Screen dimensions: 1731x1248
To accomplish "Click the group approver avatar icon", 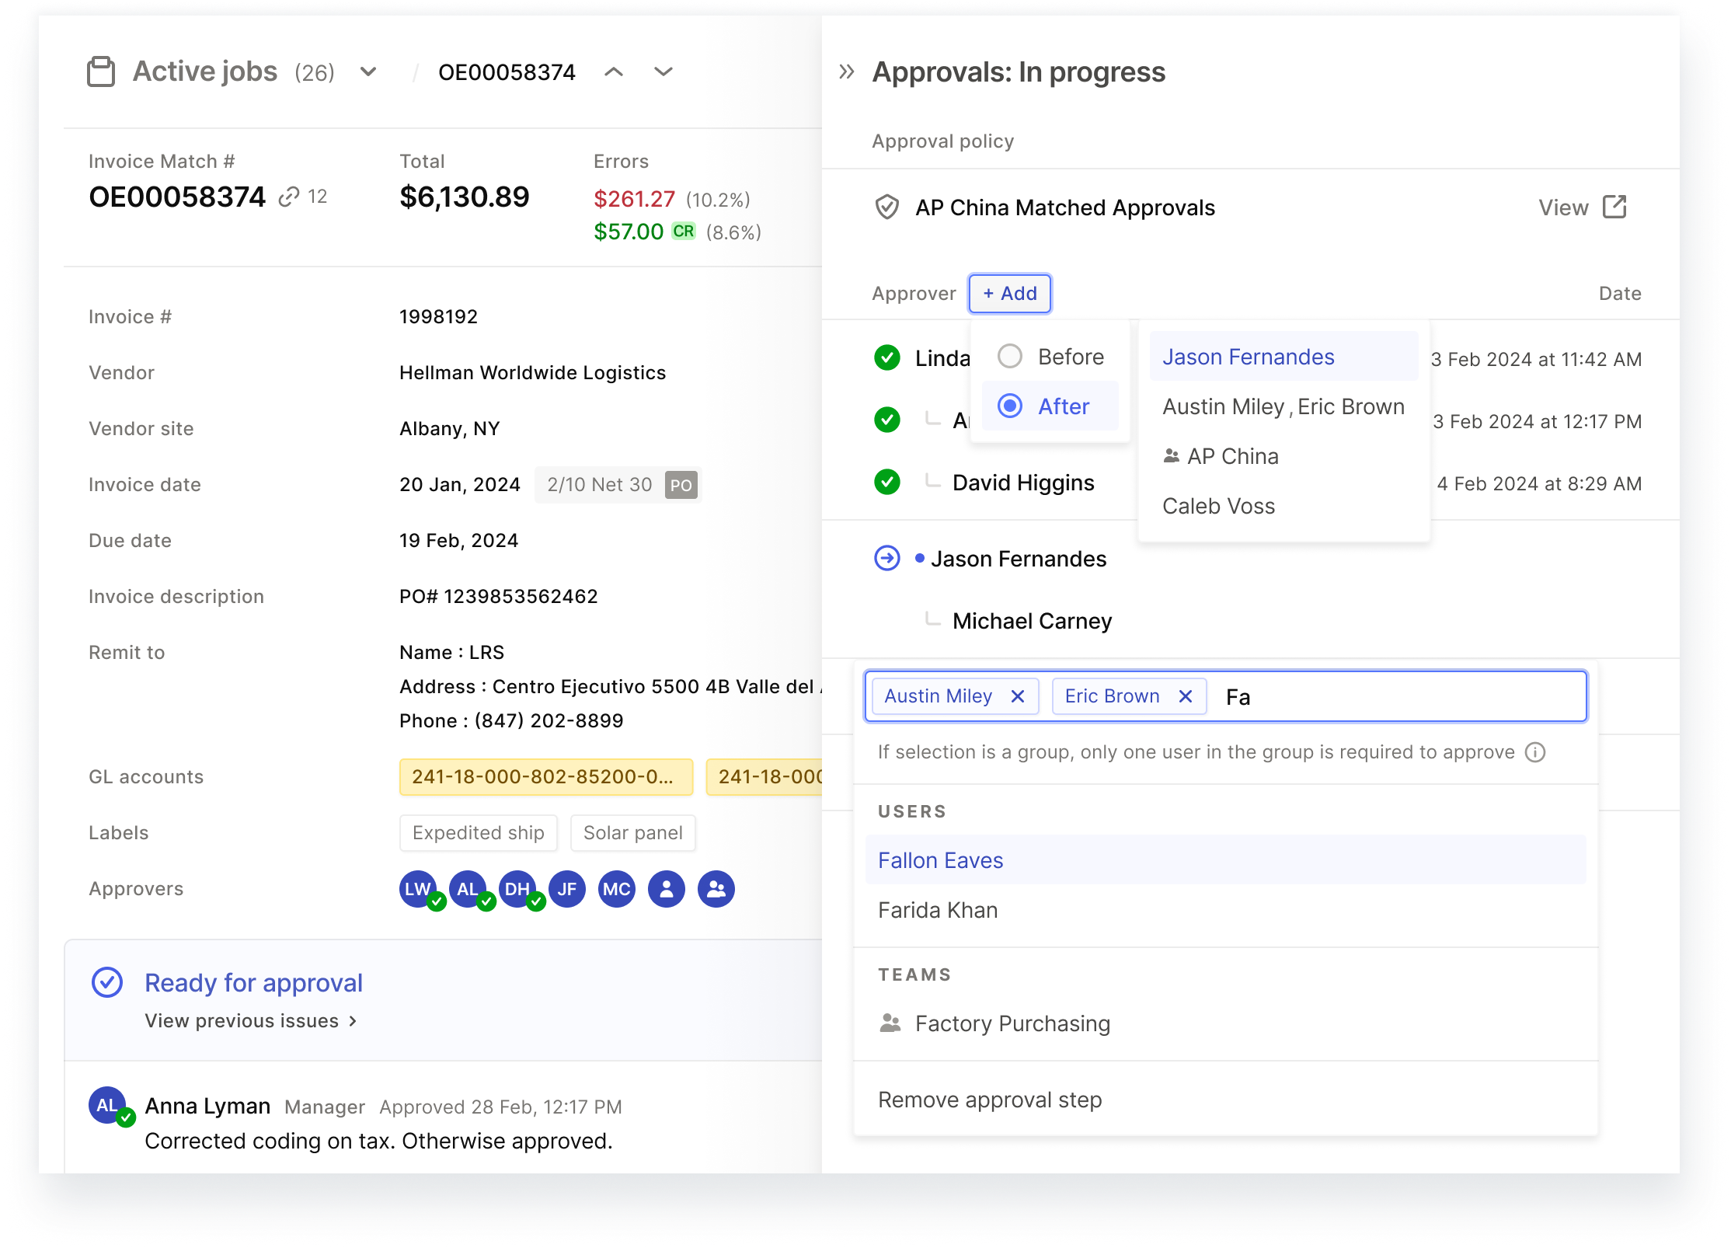I will pyautogui.click(x=716, y=889).
